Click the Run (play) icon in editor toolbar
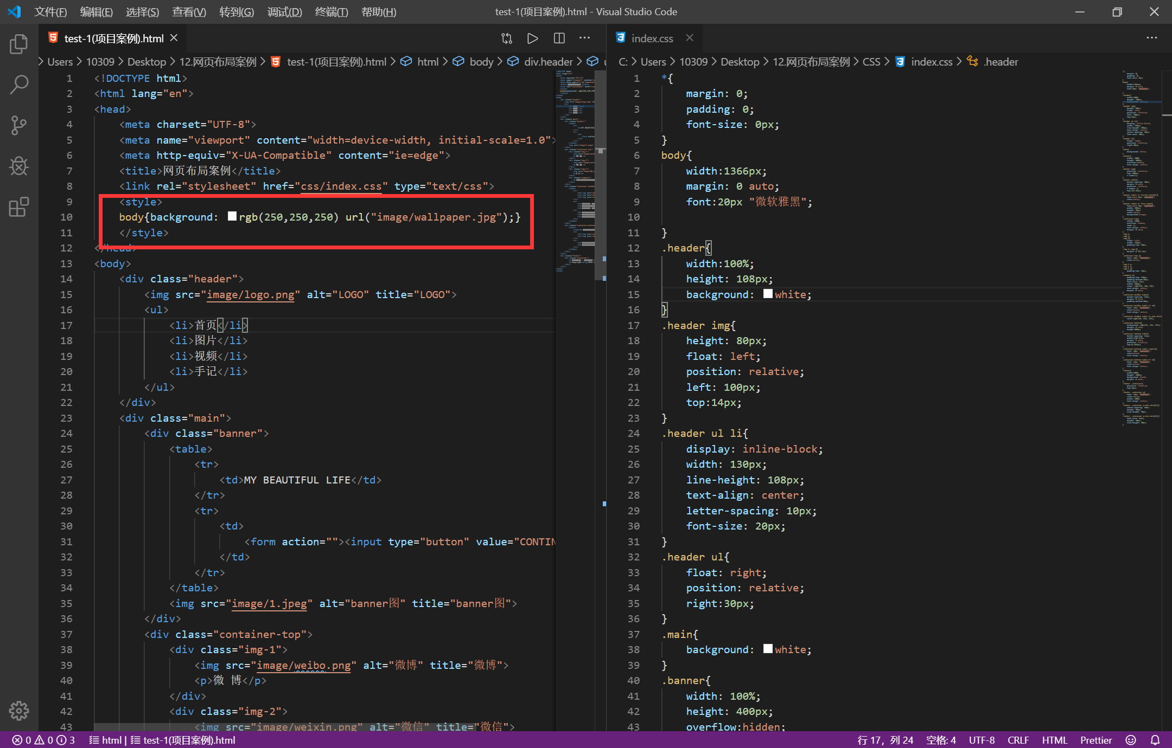The height and width of the screenshot is (748, 1172). pyautogui.click(x=532, y=38)
